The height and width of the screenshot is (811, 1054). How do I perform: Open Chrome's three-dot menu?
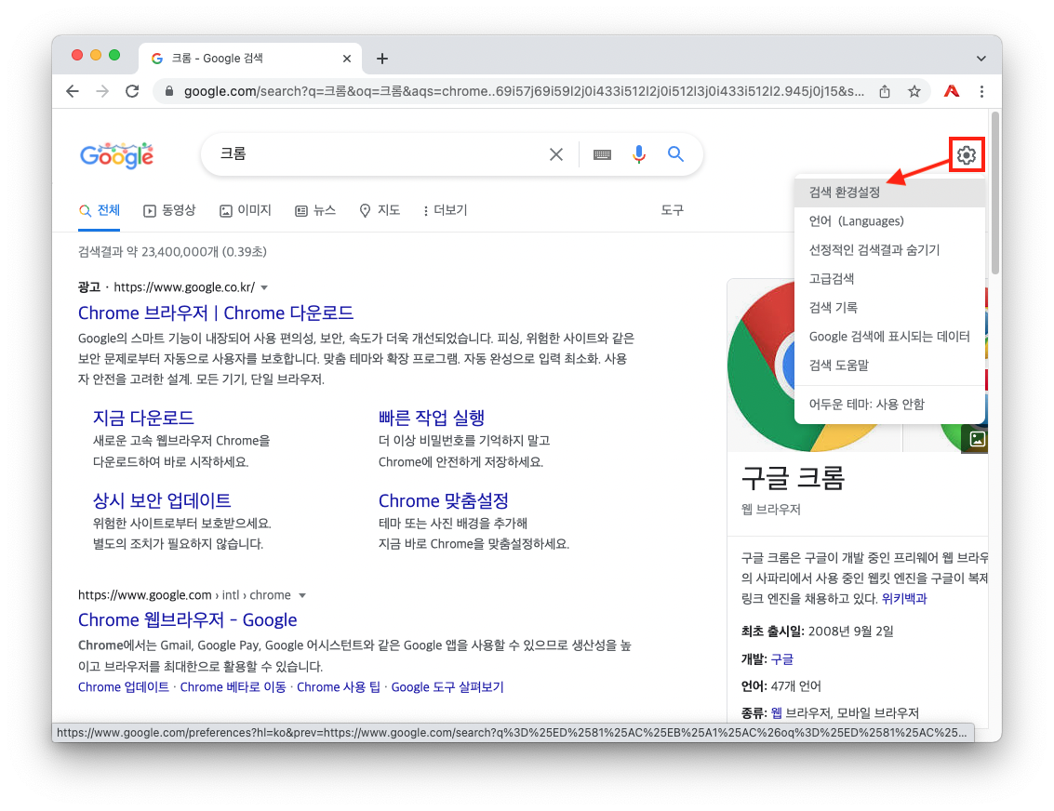[x=982, y=91]
